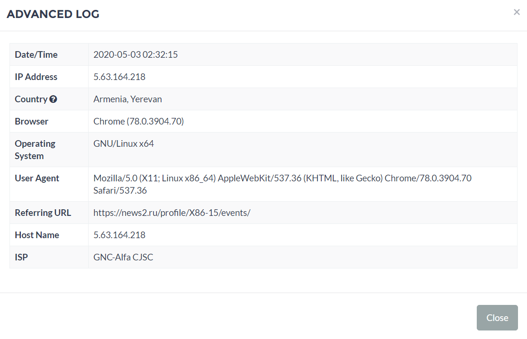The image size is (527, 339).
Task: Close the Advanced Log dialog with the X
Action: 517,12
